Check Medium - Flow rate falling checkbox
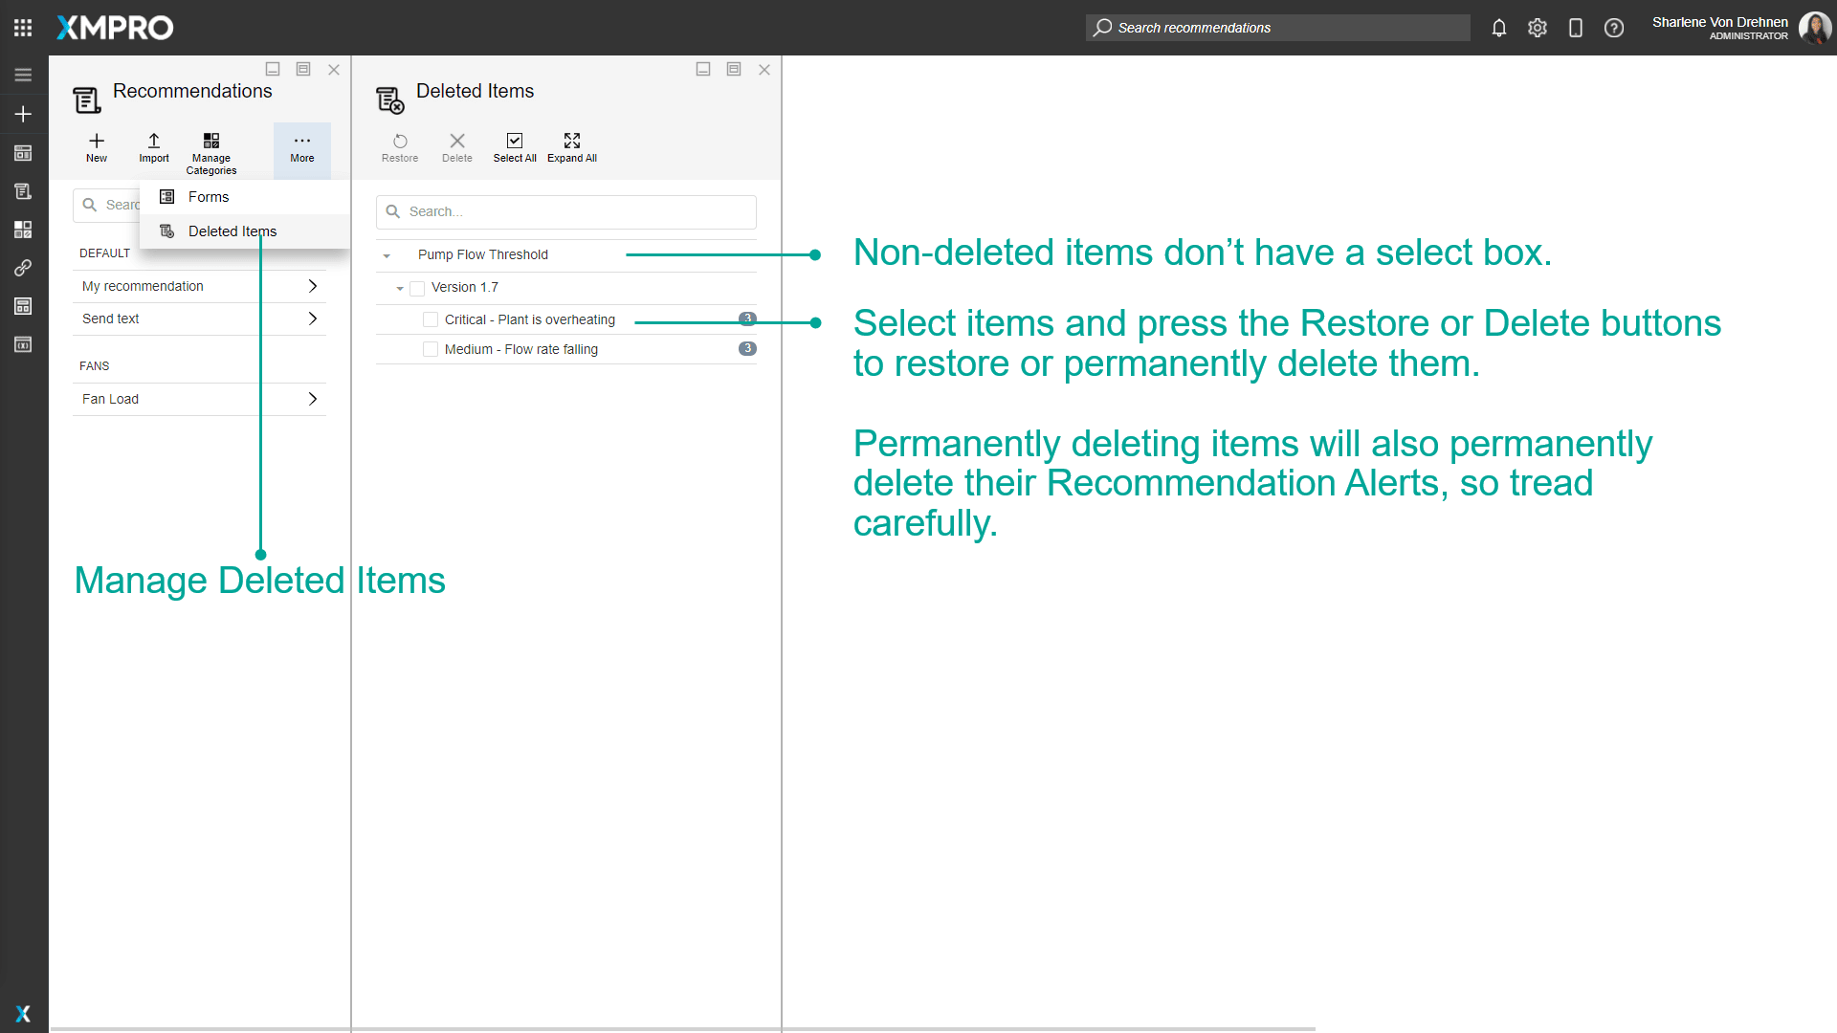This screenshot has width=1837, height=1033. (431, 349)
